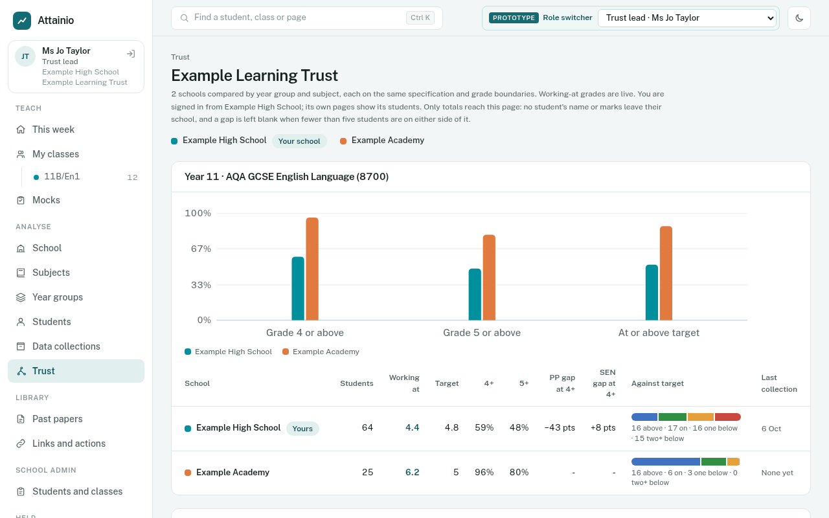Click the magnifier icon in the search box
829x518 pixels.
pyautogui.click(x=185, y=18)
